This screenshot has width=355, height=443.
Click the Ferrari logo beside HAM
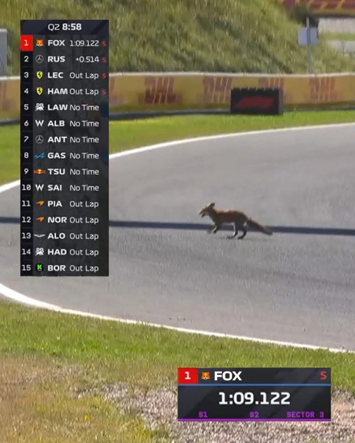point(39,91)
